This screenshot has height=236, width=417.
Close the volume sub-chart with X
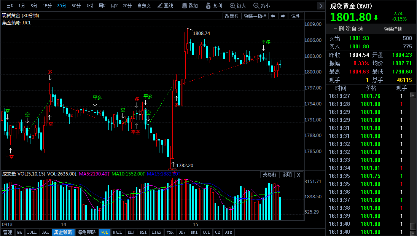[299, 175]
